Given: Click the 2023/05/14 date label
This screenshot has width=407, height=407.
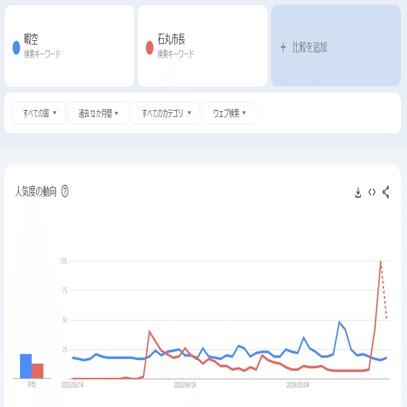Looking at the screenshot, I should [x=72, y=385].
